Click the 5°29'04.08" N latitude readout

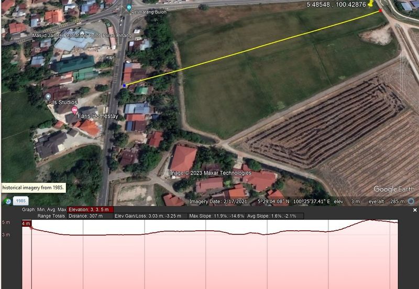(273, 202)
